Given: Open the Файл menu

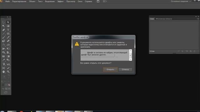Looking at the screenshot, I should click(x=7, y=1).
